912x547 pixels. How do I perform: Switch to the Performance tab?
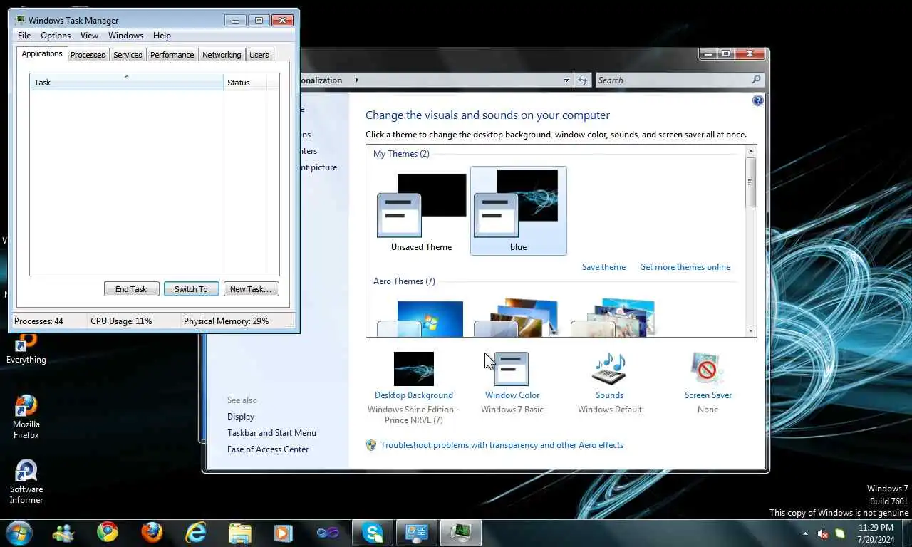coord(172,55)
